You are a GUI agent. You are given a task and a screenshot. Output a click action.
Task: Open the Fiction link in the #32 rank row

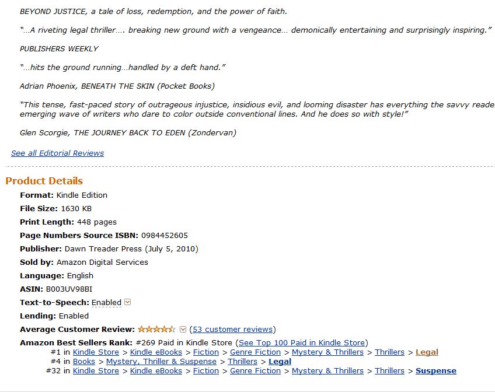[206, 371]
